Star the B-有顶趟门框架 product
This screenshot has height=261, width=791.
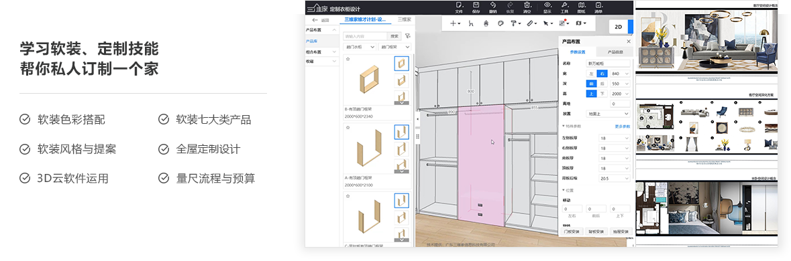[348, 60]
